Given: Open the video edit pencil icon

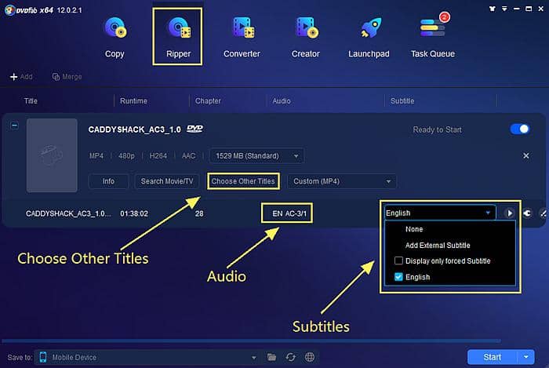Looking at the screenshot, I should 544,213.
